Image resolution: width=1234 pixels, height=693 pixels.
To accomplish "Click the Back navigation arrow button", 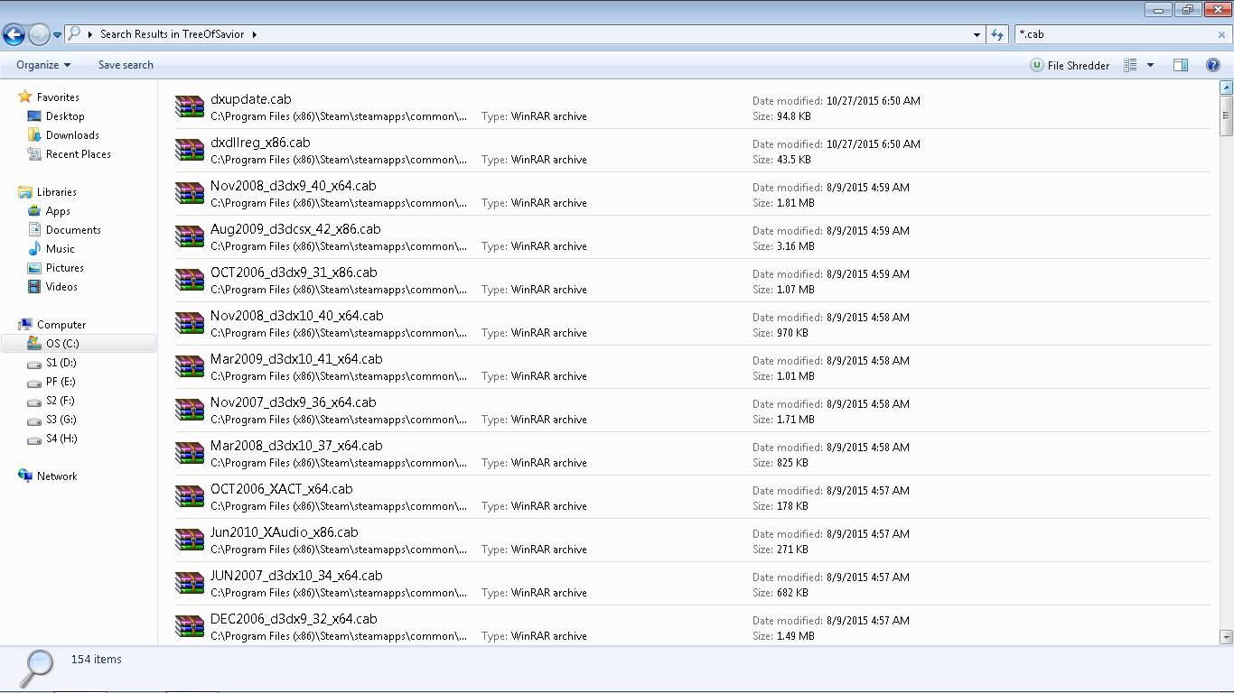I will [x=14, y=34].
